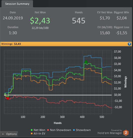Click the 22,29 bb/100 win rate
Screen dimensions: 133x138
(x=40, y=28)
